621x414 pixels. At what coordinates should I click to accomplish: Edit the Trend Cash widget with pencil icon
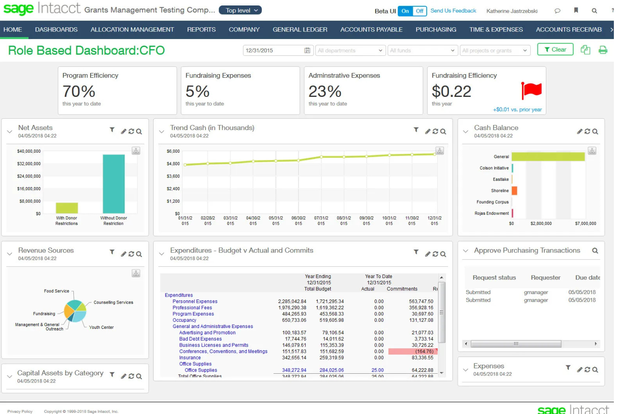coord(428,131)
